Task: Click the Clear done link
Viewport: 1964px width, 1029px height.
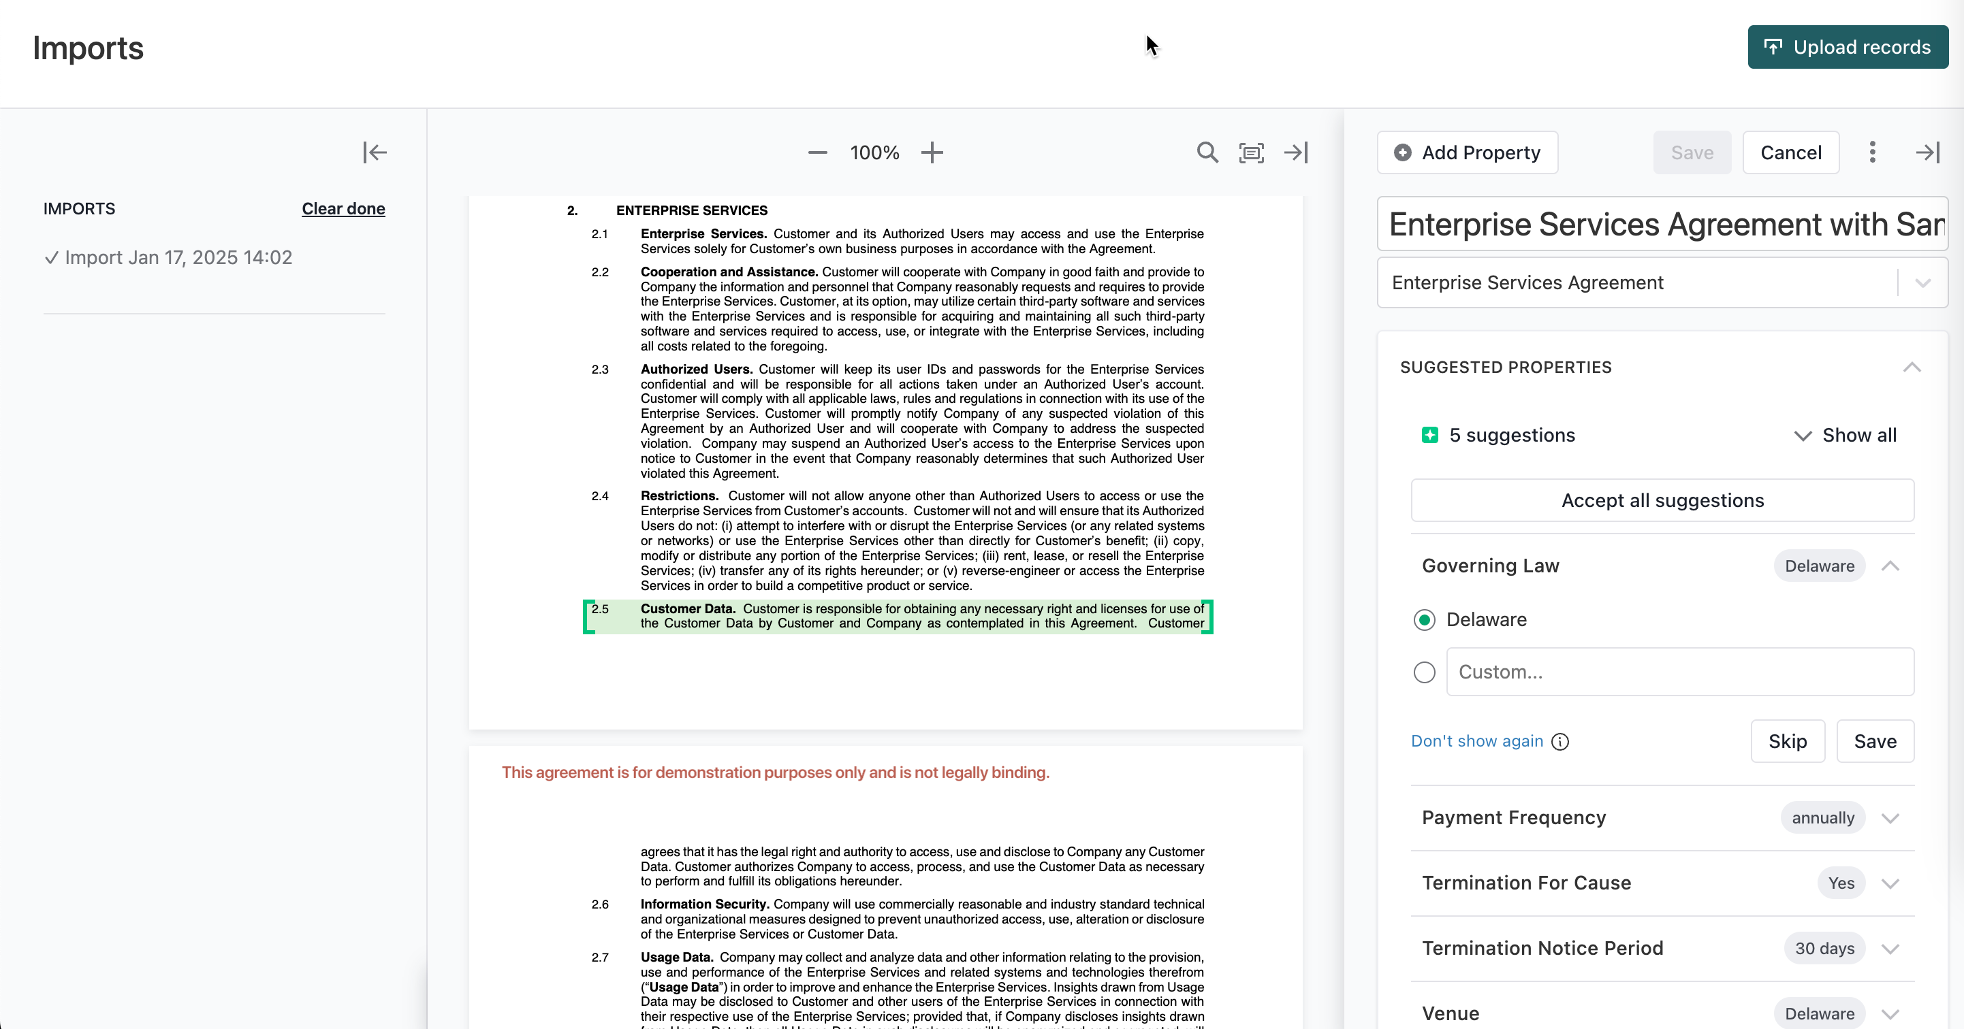Action: (343, 209)
